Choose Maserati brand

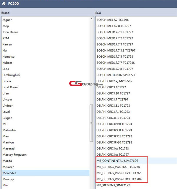coord(9,149)
